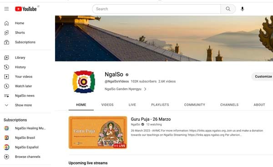273x167 pixels.
Task: Expand sidebar with Show more chevron
Action: tap(6, 105)
